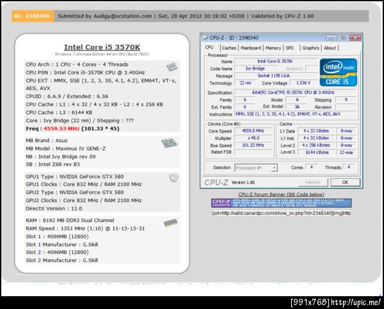Click the L1 Data 4 x 32 KBytes value
384x309 pixels.
coord(317,131)
